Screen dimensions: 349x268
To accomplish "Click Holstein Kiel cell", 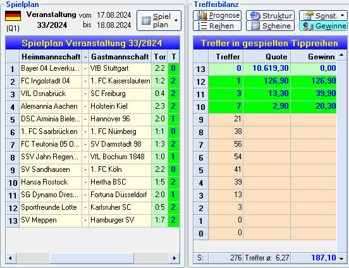I will (x=120, y=106).
